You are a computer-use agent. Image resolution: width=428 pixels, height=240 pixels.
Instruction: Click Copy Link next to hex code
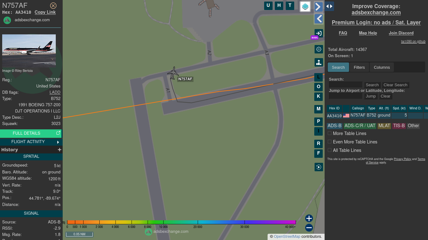pos(45,12)
